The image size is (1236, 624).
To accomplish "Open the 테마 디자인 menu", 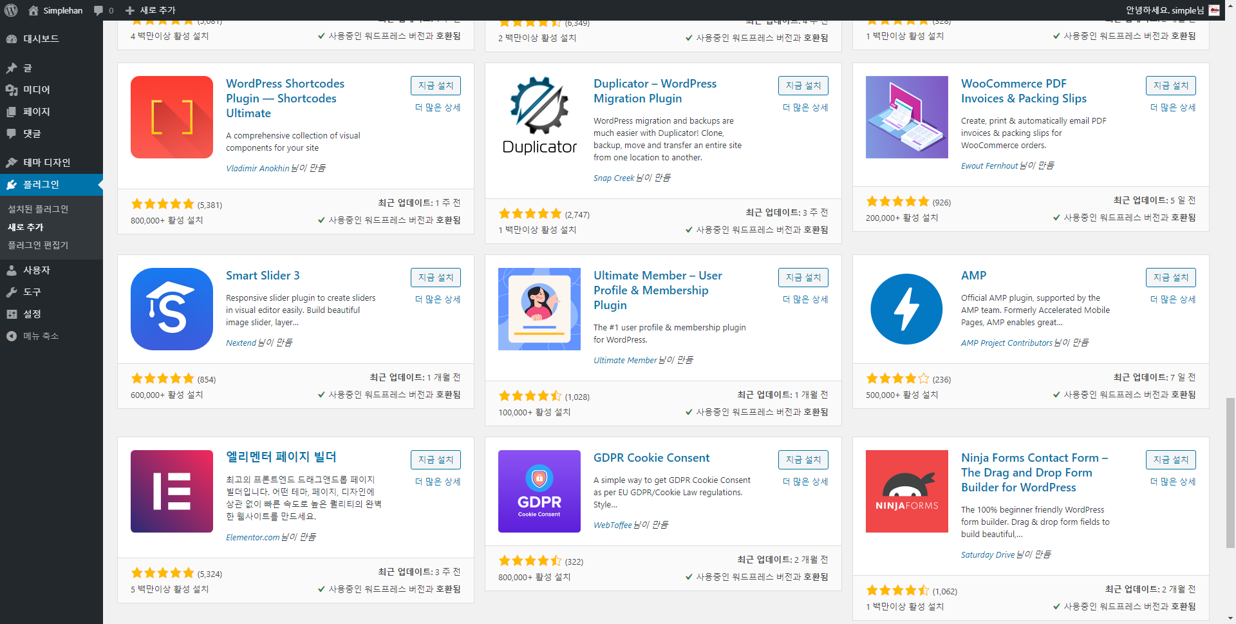I will [51, 162].
